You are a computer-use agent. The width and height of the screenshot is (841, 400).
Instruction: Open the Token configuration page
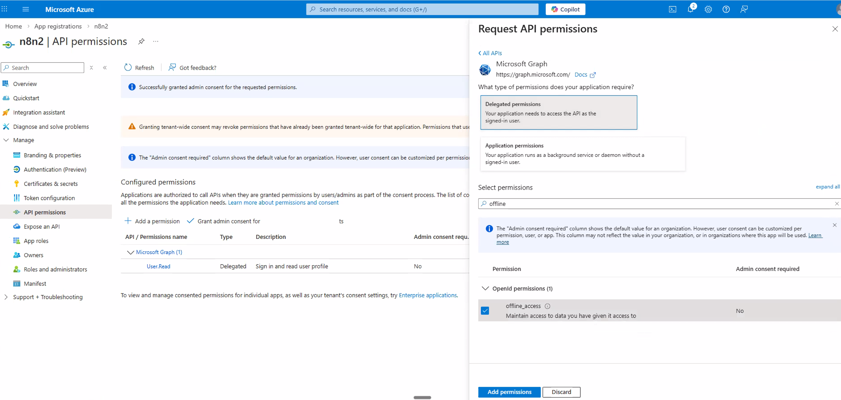coord(49,198)
